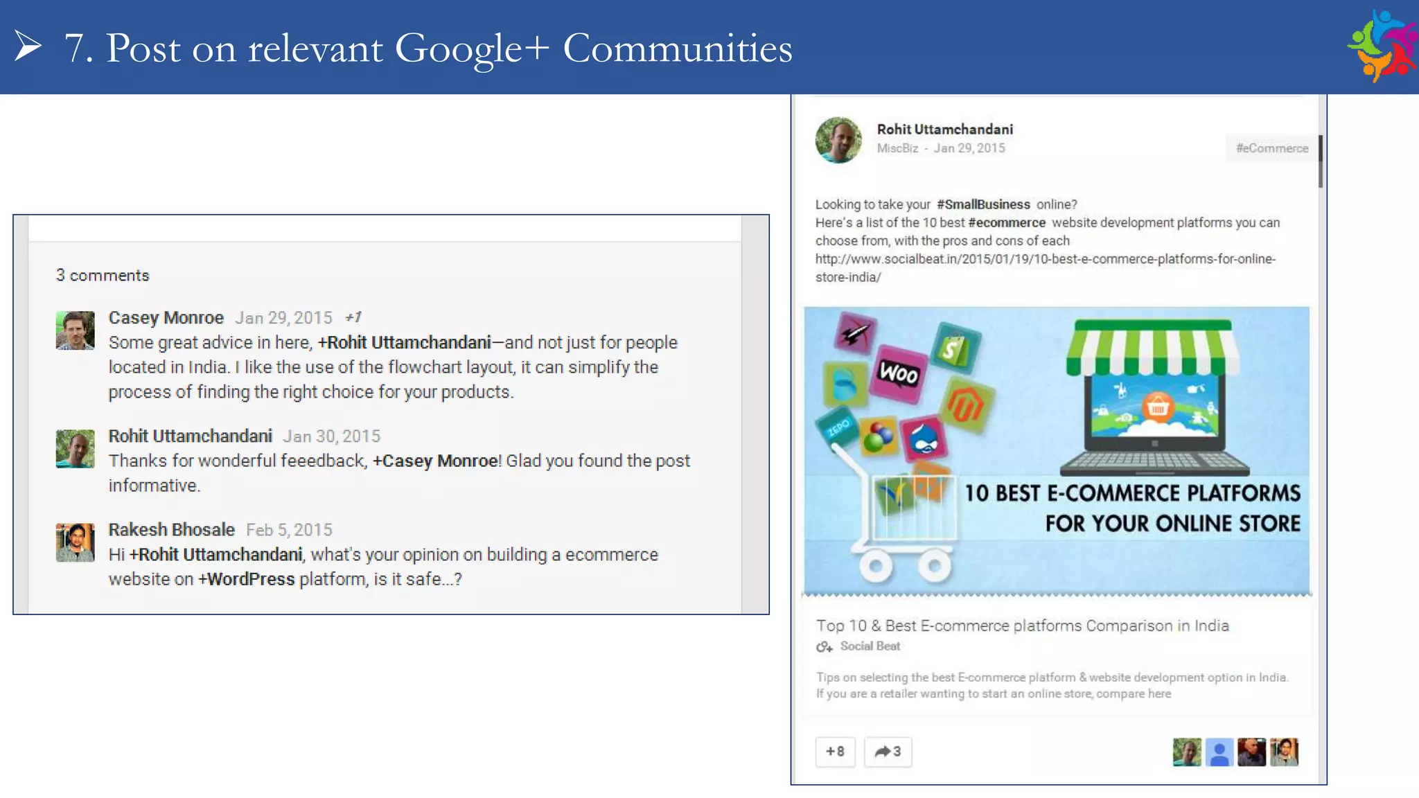Click the +1 on Casey Monroe's comment
The width and height of the screenshot is (1419, 798).
coord(353,317)
